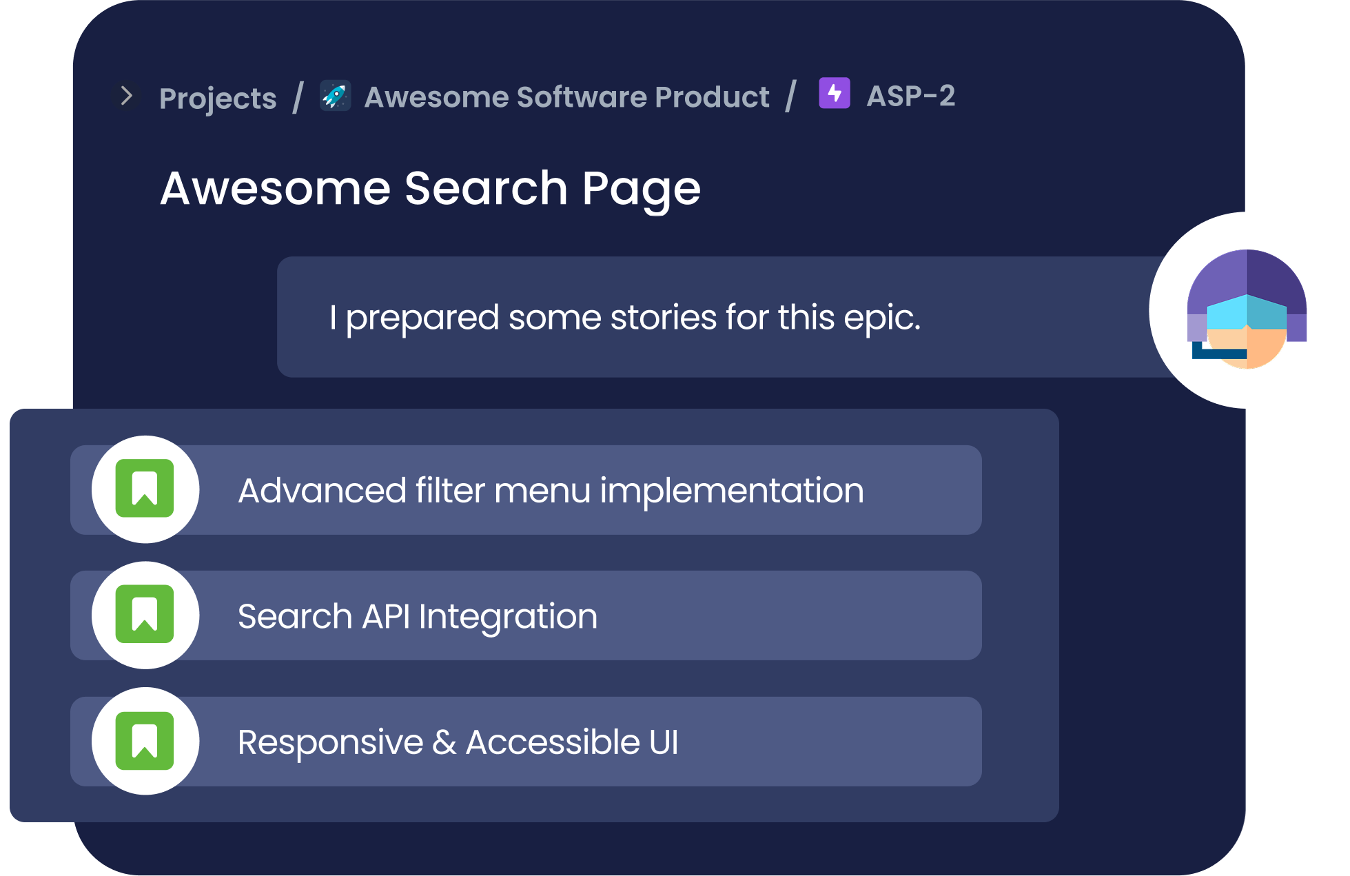Click the purple lightning epic icon

coord(834,93)
